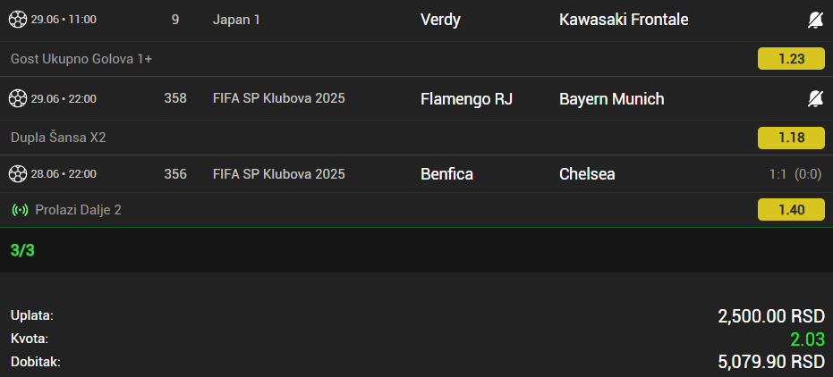Click the soccer ball icon for Flamengo match
Viewport: 833px width, 377px height.
pyautogui.click(x=18, y=98)
